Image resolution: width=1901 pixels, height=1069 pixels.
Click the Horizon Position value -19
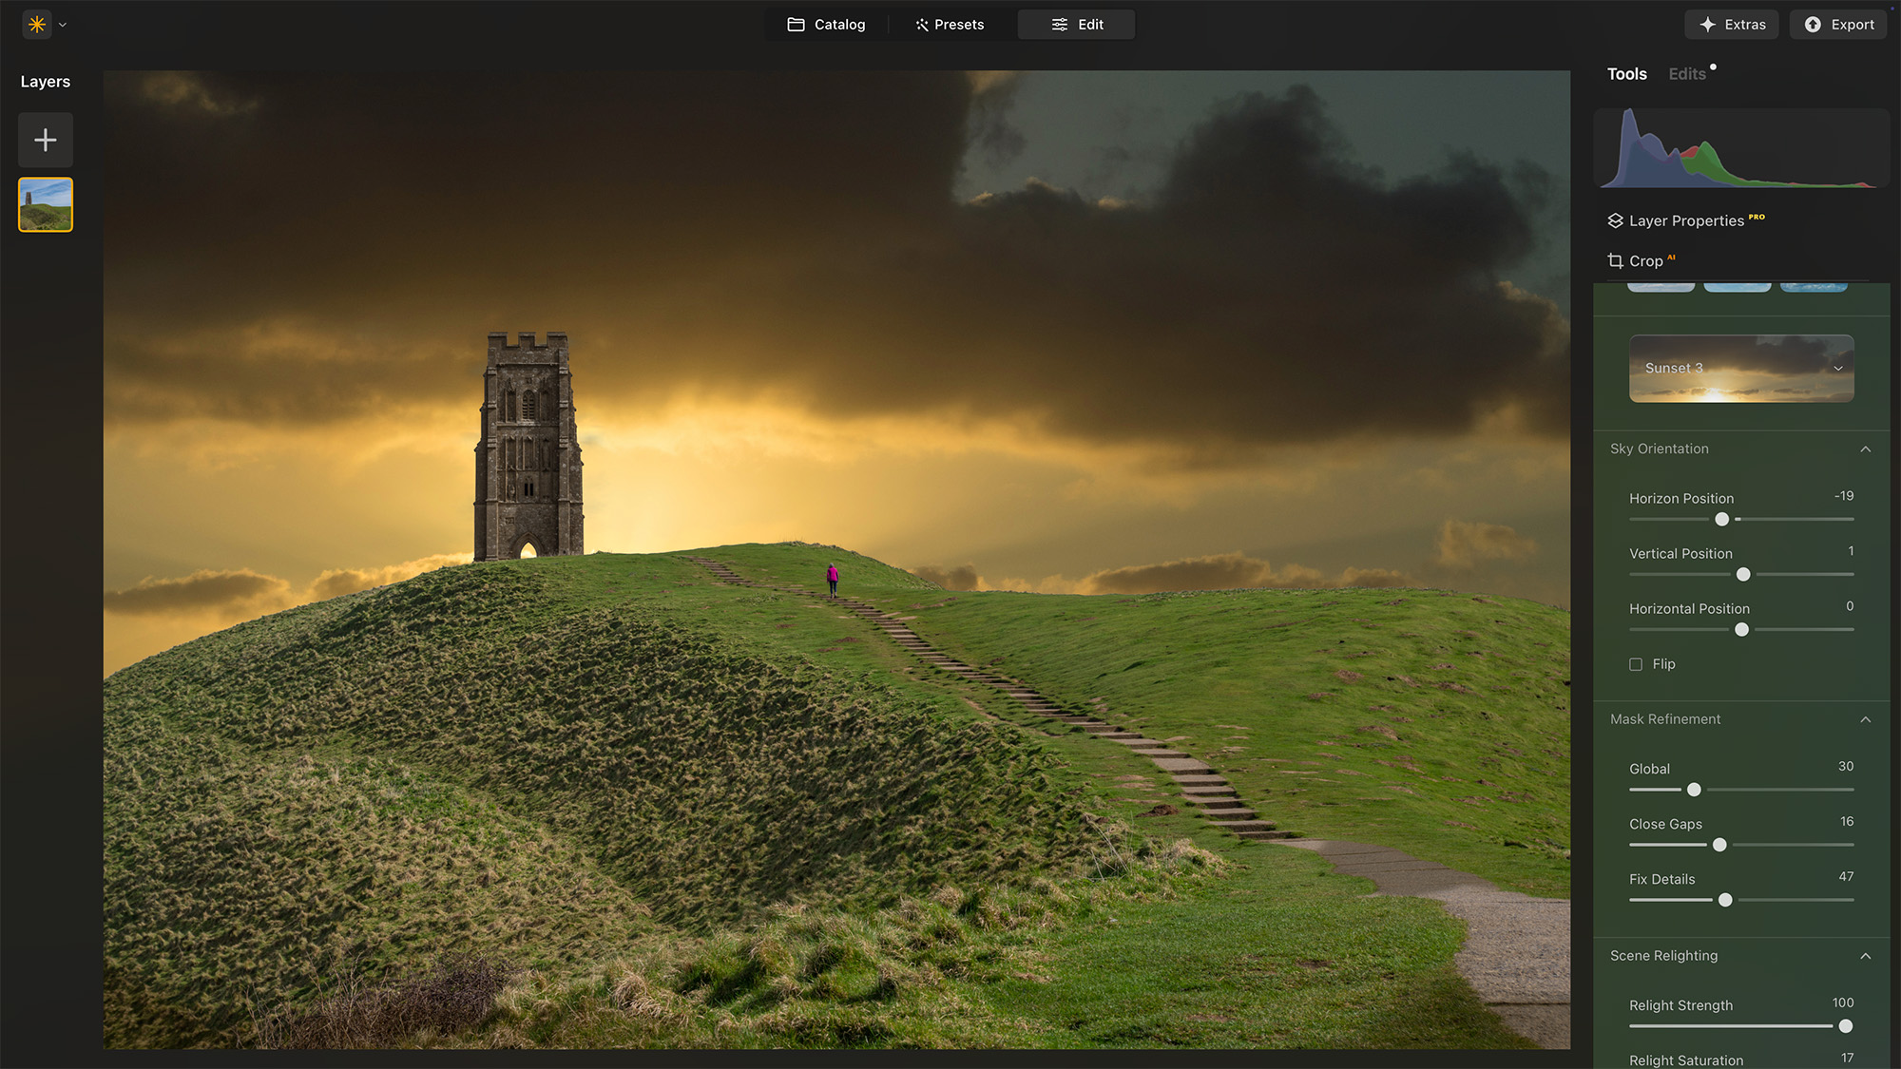[x=1844, y=496]
